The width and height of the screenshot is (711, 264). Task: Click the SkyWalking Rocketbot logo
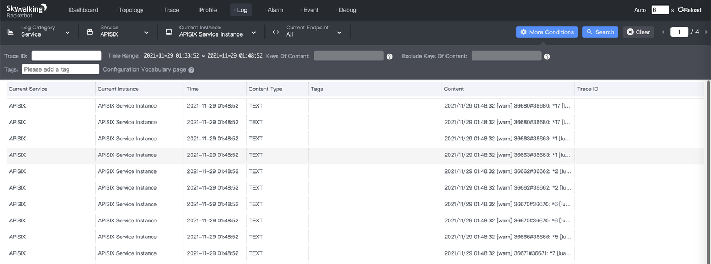click(x=26, y=11)
